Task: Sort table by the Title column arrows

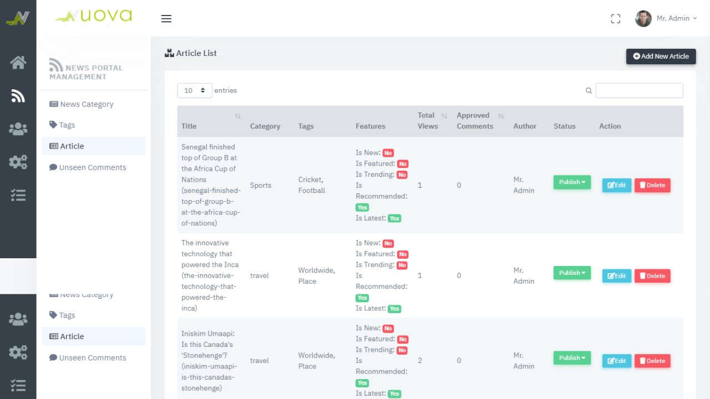Action: click(237, 116)
